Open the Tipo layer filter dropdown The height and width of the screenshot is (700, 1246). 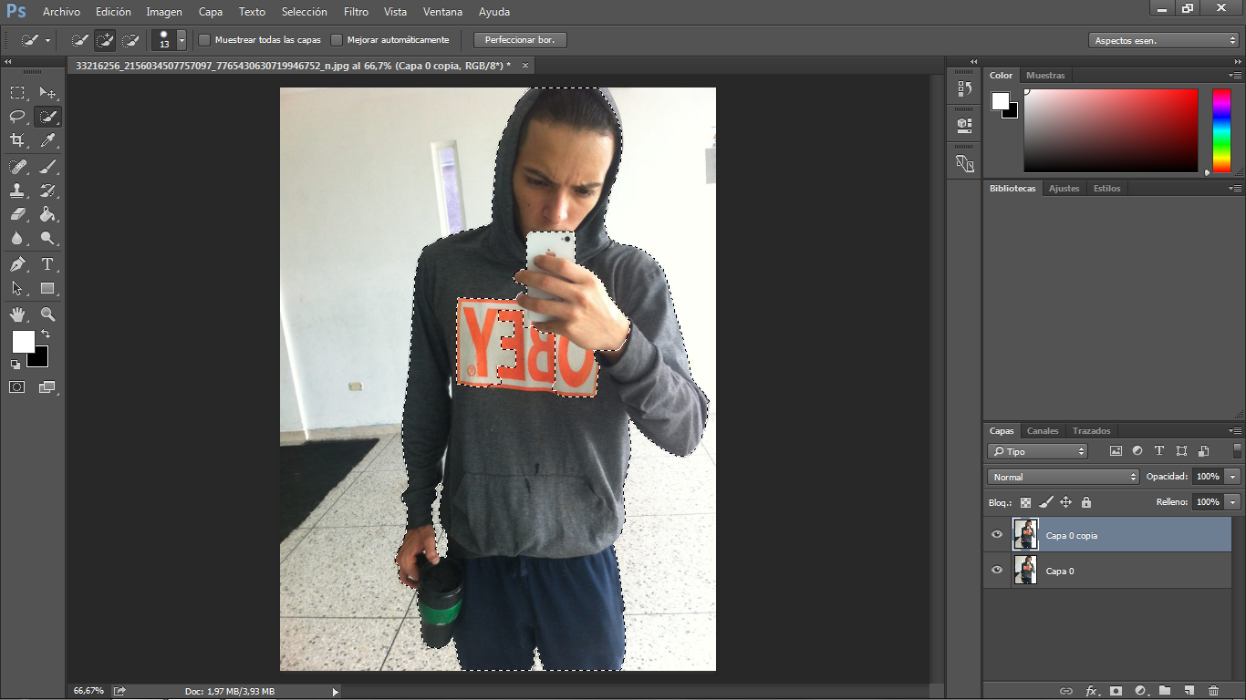[x=1037, y=451]
